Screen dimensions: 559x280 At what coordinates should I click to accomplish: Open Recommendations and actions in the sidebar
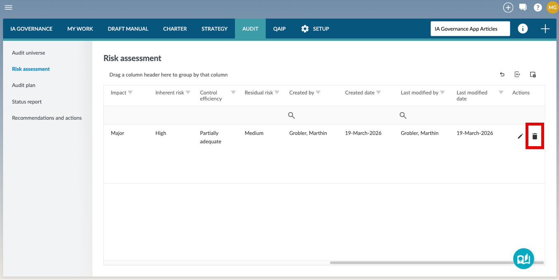[x=47, y=118]
